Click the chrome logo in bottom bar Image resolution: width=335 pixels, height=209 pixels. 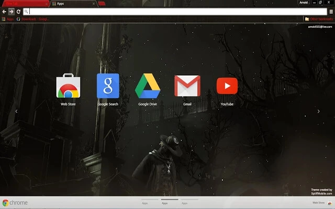[x=15, y=203]
